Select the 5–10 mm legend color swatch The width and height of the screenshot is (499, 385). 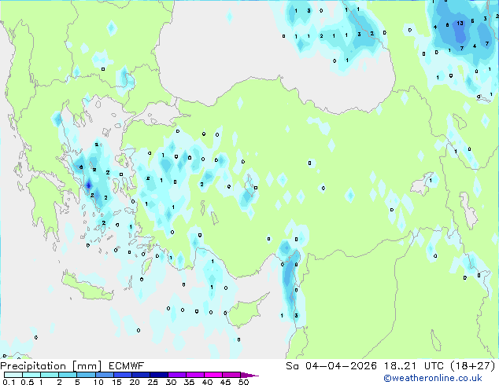[x=86, y=375]
